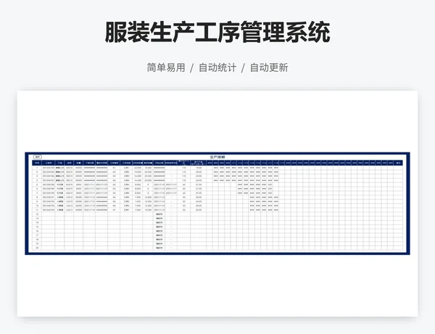Select the A7 process number cell
This screenshot has height=334, width=435.
click(x=114, y=210)
